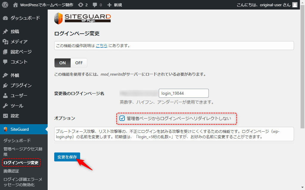Click the SiteGuard shield icon in sidebar
Viewport: 305px width, 190px height.
[5, 129]
